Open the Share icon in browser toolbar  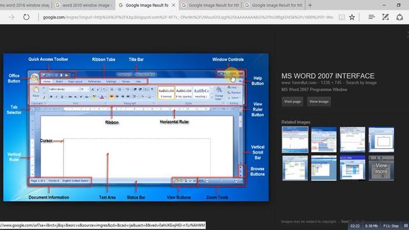click(399, 17)
